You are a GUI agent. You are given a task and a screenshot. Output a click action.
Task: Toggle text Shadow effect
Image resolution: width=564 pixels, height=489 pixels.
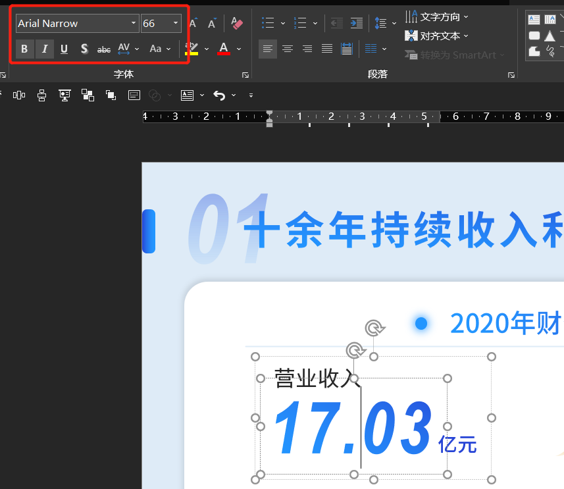point(84,49)
